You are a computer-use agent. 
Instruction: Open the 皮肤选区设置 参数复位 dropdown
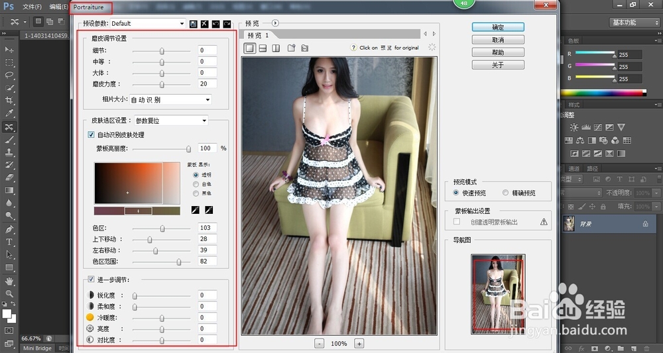[171, 121]
